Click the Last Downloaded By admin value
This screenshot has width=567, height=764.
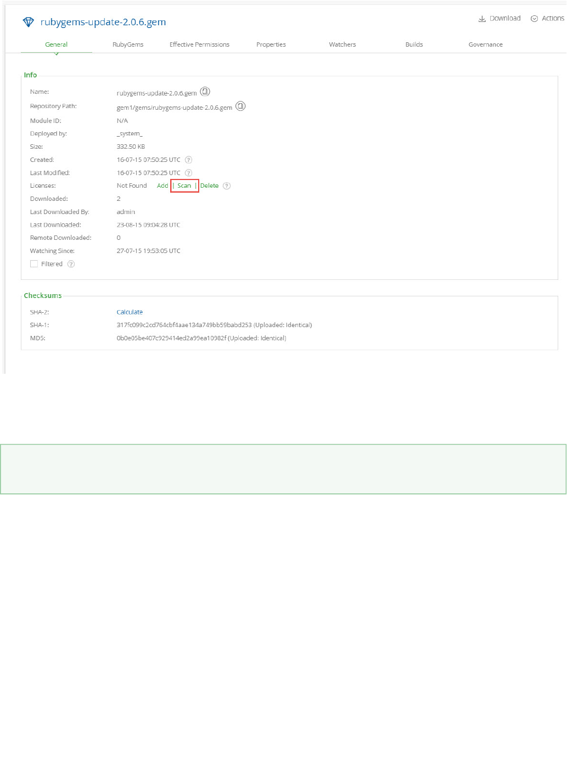tap(126, 212)
